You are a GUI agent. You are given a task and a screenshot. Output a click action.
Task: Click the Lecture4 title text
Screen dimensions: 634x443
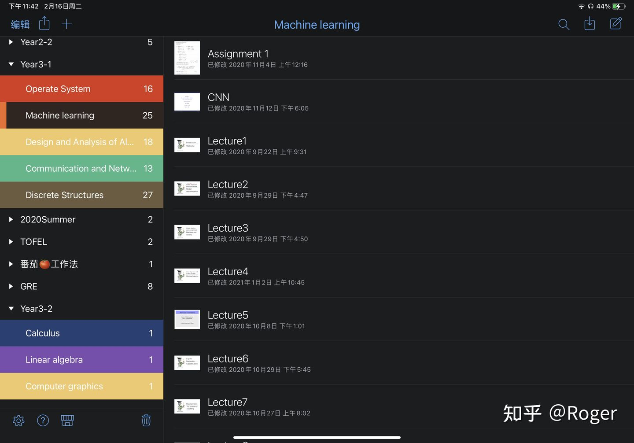tap(228, 272)
